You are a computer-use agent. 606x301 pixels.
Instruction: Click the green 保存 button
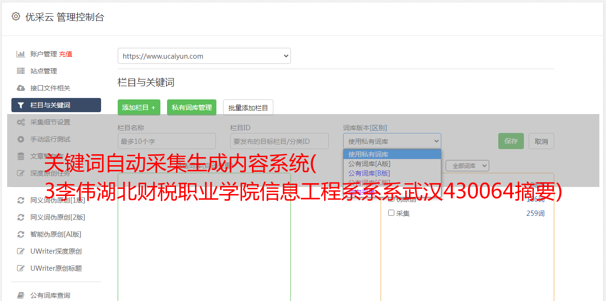511,141
